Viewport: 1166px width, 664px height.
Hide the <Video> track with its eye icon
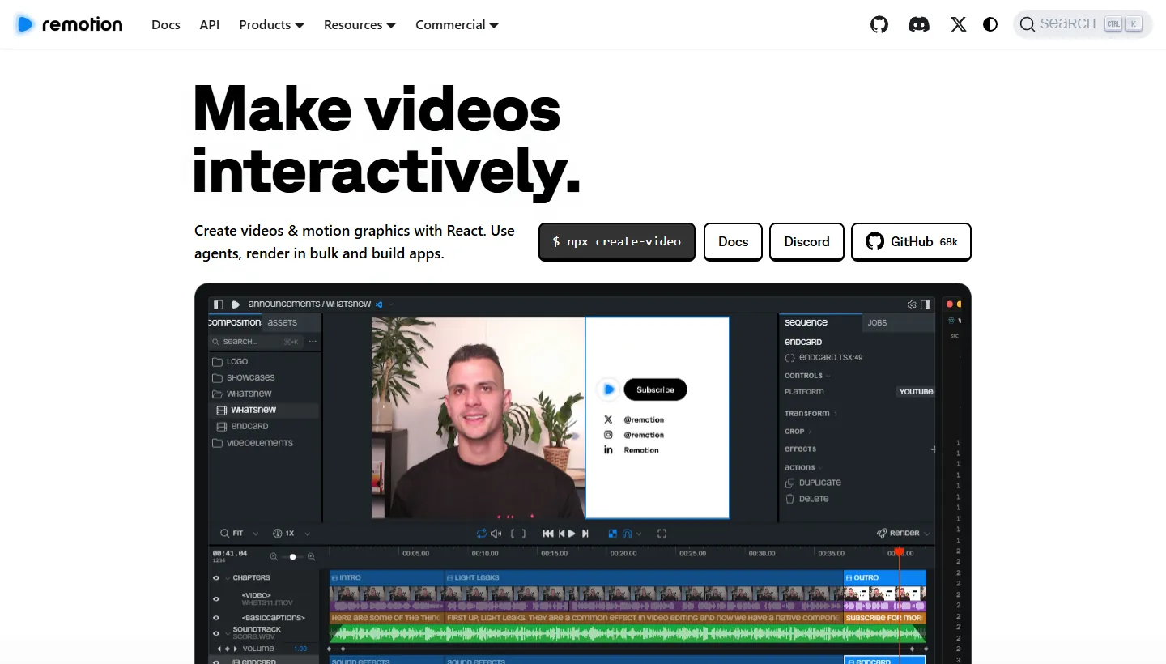click(216, 599)
